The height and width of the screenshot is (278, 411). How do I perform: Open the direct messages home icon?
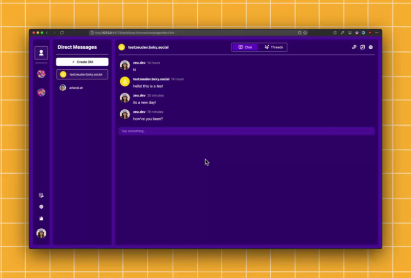[41, 53]
